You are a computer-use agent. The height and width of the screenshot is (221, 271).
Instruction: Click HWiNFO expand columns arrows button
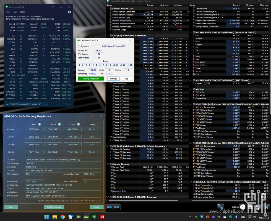coord(109,207)
